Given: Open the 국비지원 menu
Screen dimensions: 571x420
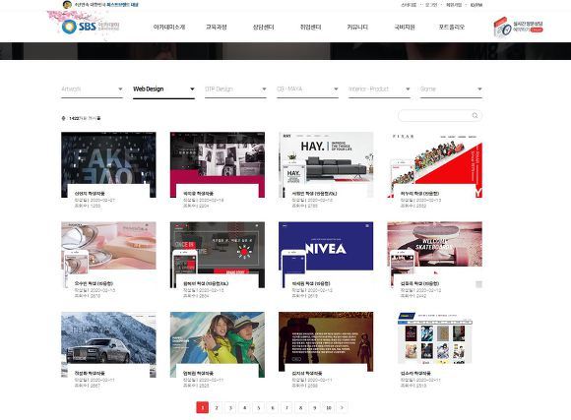Looking at the screenshot, I should coord(405,27).
